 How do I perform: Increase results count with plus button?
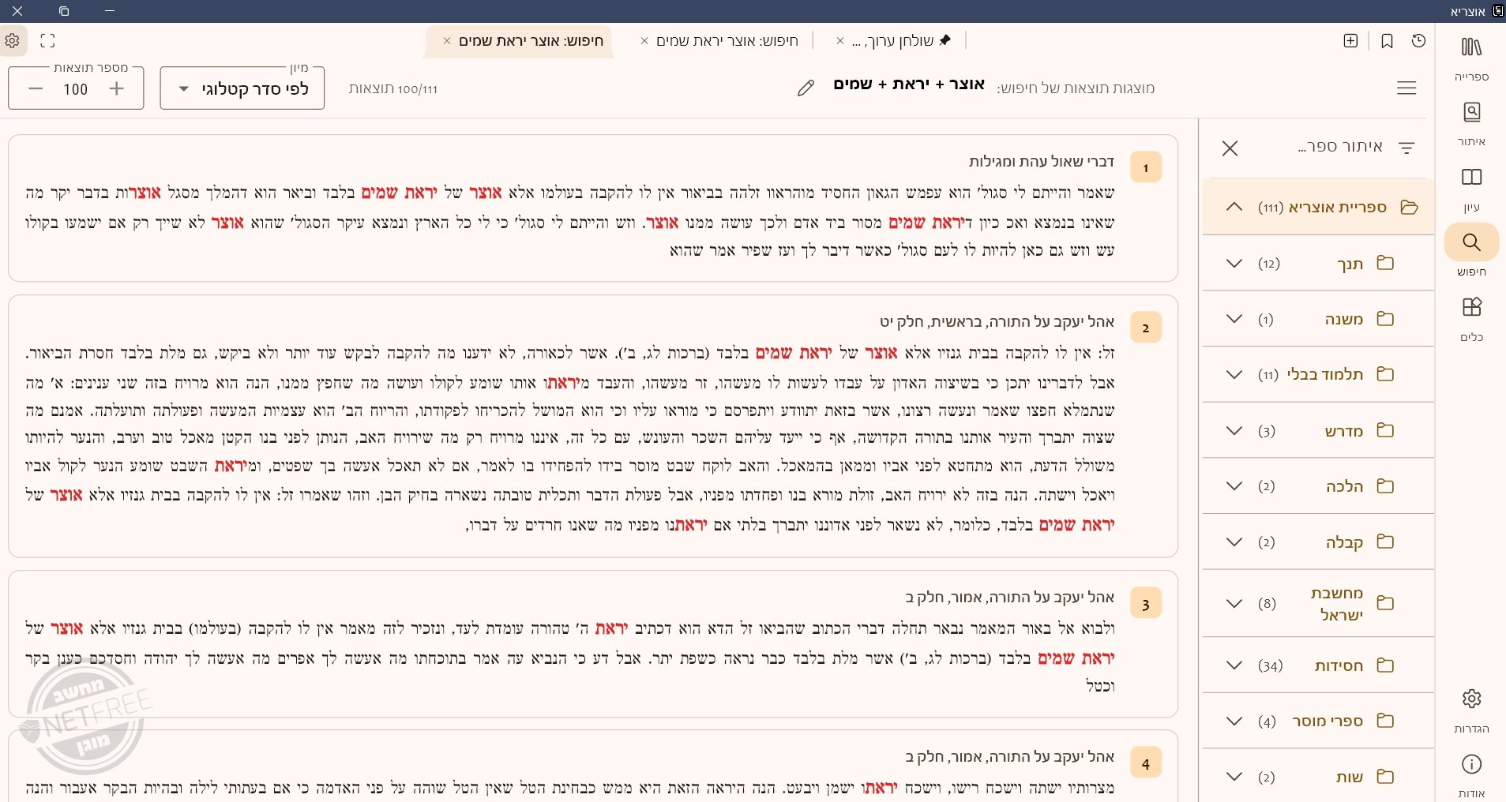click(x=117, y=88)
